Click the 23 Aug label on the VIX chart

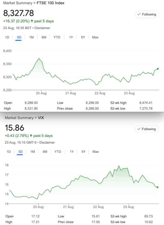pos(129,207)
